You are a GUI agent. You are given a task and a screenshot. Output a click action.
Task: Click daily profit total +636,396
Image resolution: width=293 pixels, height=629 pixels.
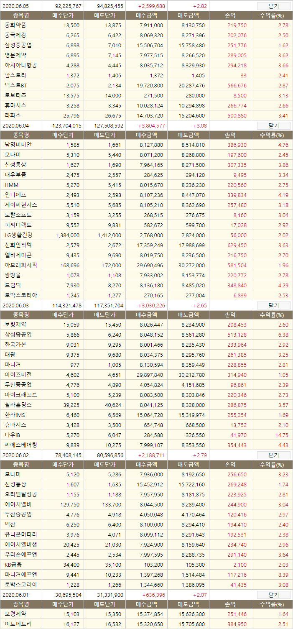154,595
